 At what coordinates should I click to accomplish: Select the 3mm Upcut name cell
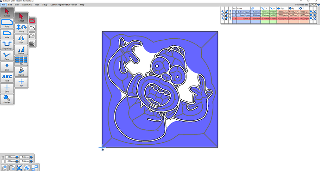[x=243, y=15]
